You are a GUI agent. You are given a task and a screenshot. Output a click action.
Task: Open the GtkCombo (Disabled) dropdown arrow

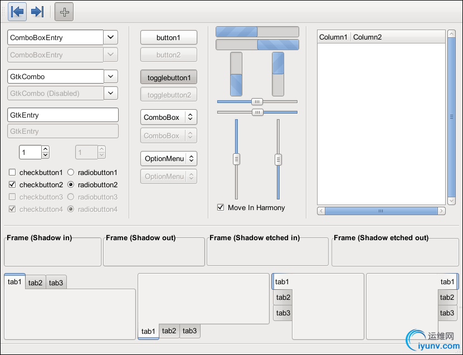111,93
